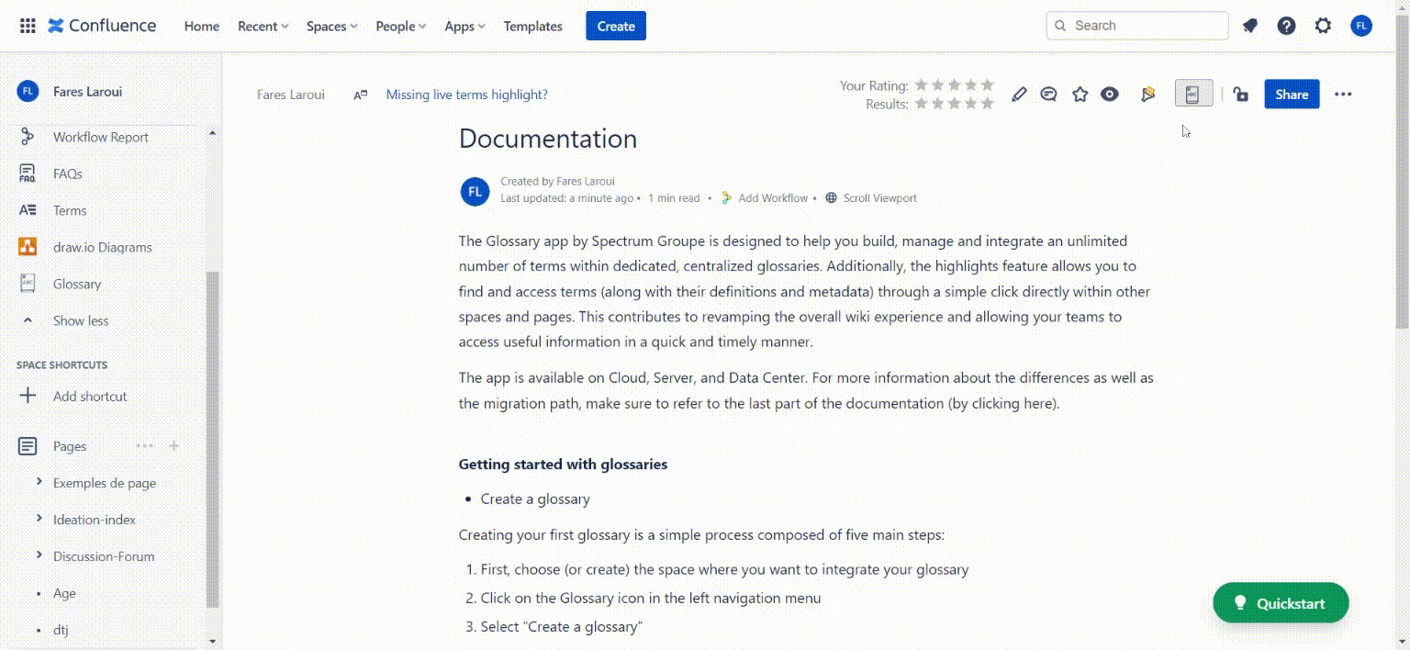Open the Templates menu item

[532, 26]
